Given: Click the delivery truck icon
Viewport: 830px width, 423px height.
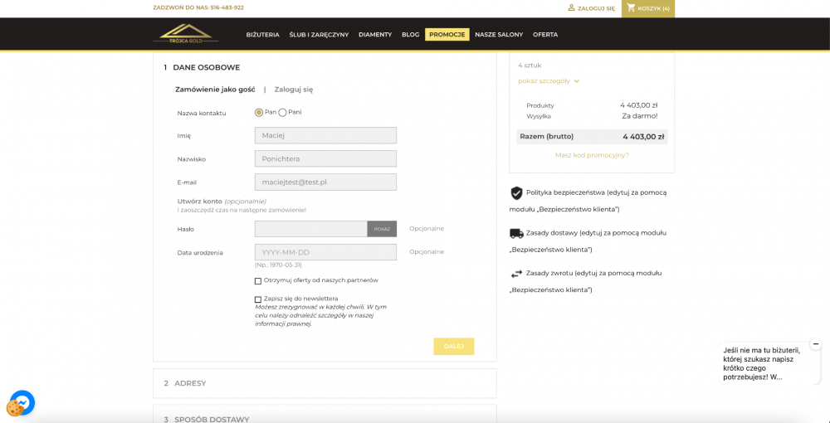Looking at the screenshot, I should tap(516, 233).
